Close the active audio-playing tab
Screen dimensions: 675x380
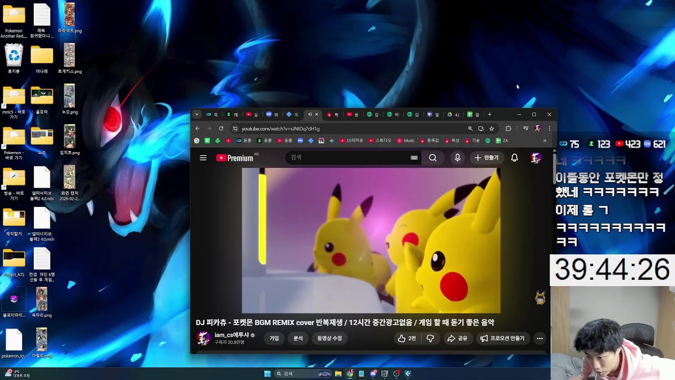pyautogui.click(x=316, y=115)
